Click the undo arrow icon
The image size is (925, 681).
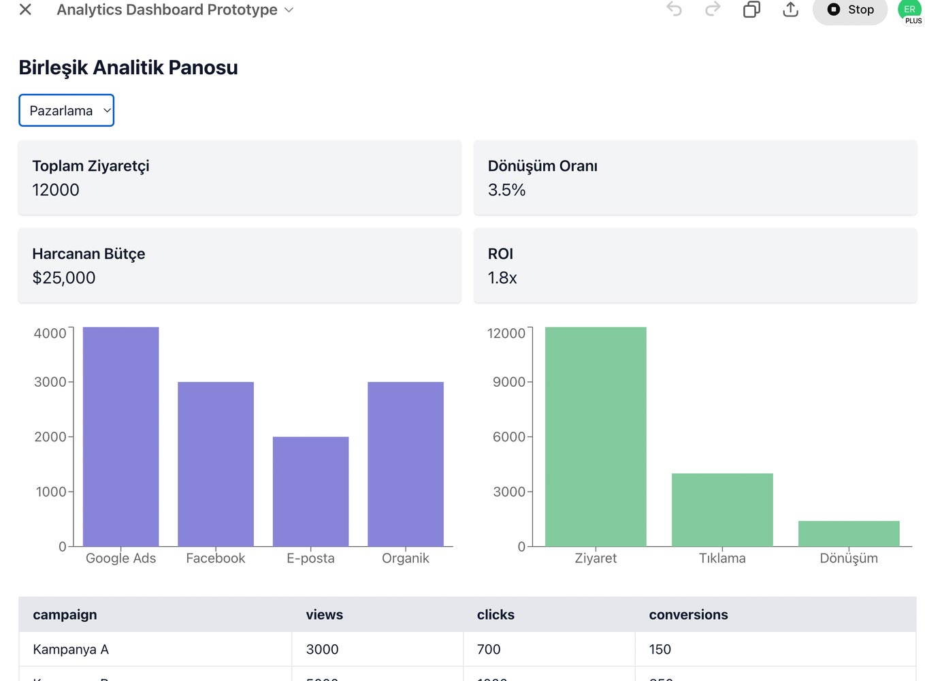674,10
